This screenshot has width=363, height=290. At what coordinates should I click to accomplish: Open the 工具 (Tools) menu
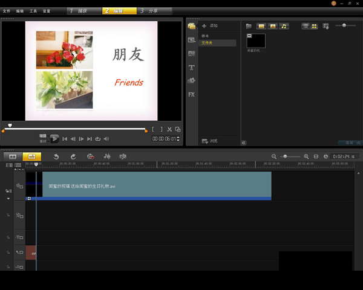33,11
